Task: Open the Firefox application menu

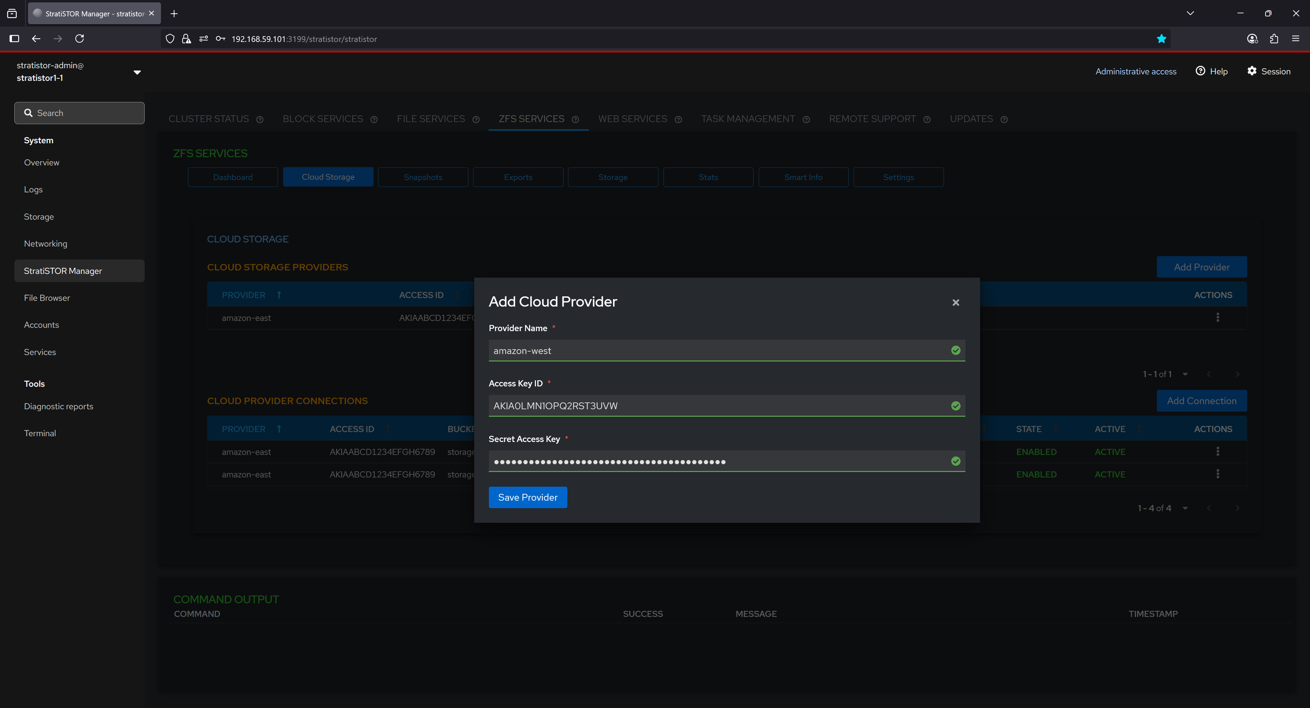Action: pos(1295,39)
